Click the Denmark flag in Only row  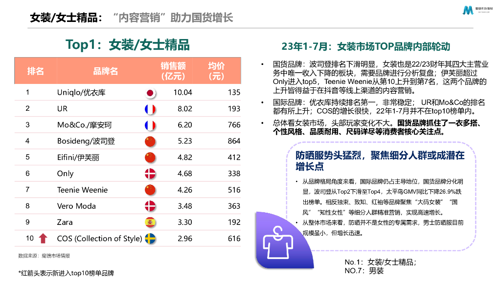[x=150, y=174]
